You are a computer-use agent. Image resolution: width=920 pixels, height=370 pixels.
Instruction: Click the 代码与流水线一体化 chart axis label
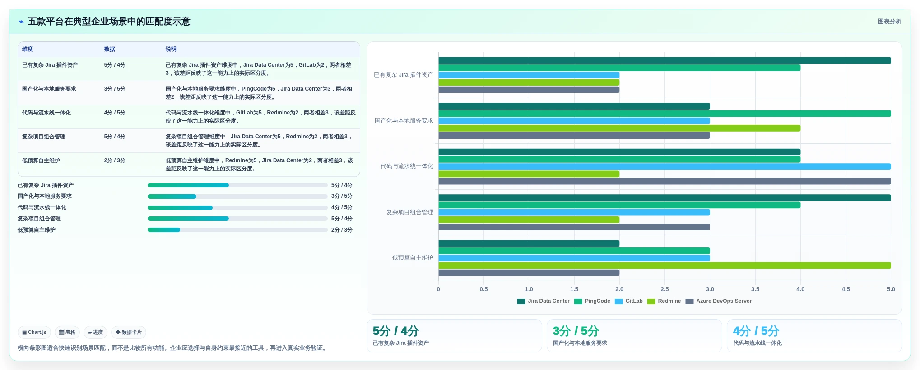407,166
